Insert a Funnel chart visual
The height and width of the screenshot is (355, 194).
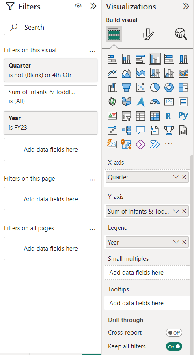(x=126, y=87)
